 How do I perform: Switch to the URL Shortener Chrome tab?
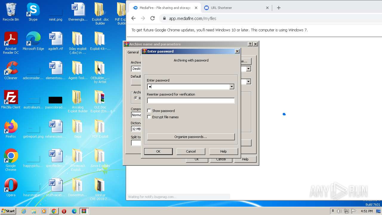[221, 8]
